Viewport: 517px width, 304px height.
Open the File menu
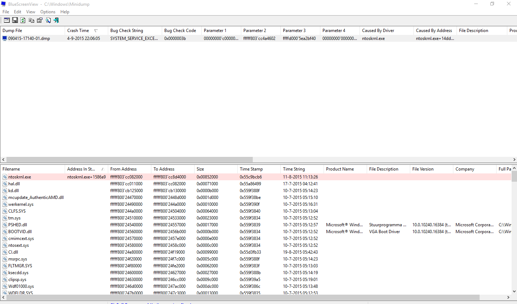[x=6, y=12]
